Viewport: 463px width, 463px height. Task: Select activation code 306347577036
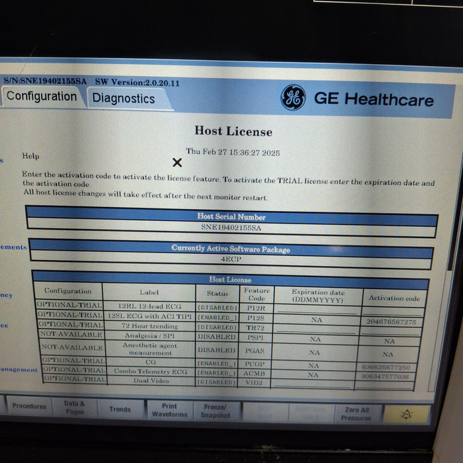385,376
